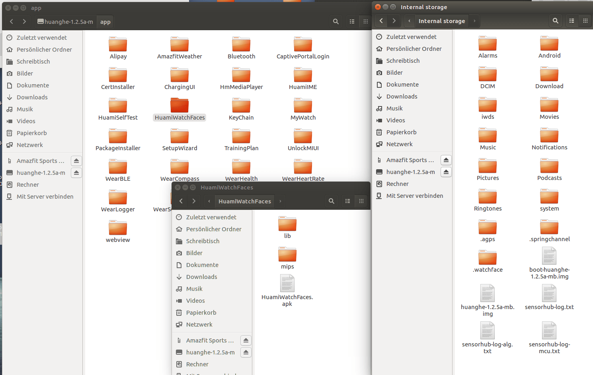
Task: Open Mit Server verbinden in app window sidebar
Action: (42, 197)
